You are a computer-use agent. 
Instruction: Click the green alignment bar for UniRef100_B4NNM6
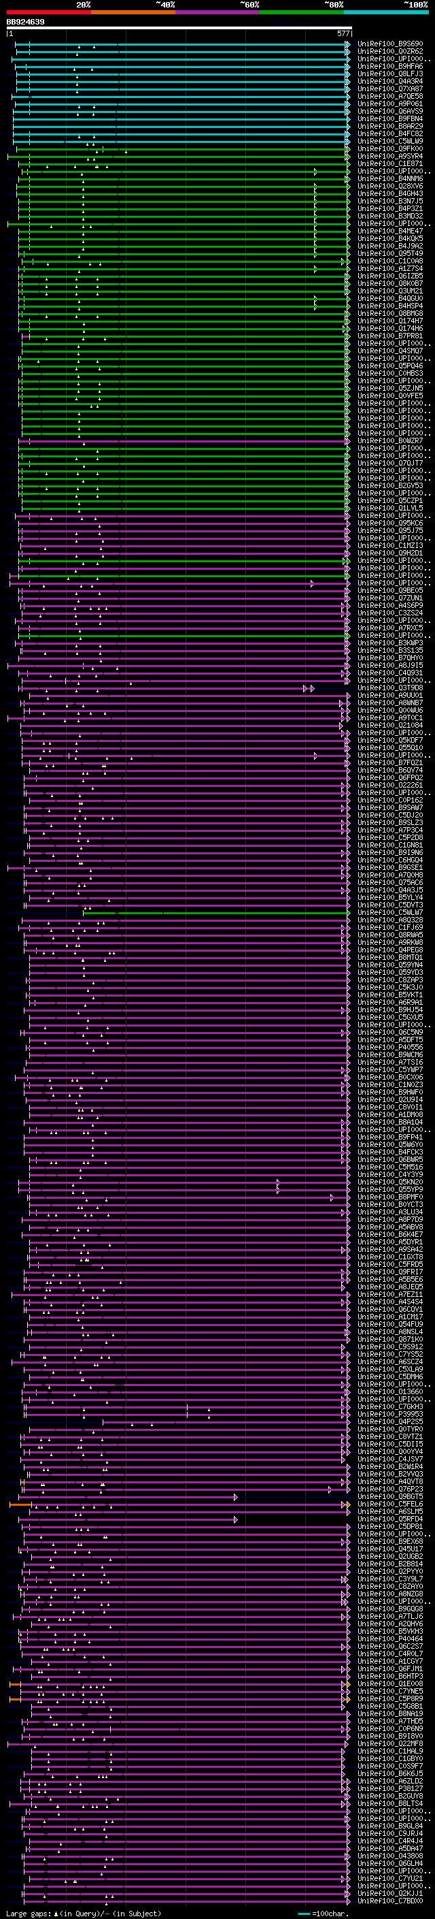coord(183,180)
